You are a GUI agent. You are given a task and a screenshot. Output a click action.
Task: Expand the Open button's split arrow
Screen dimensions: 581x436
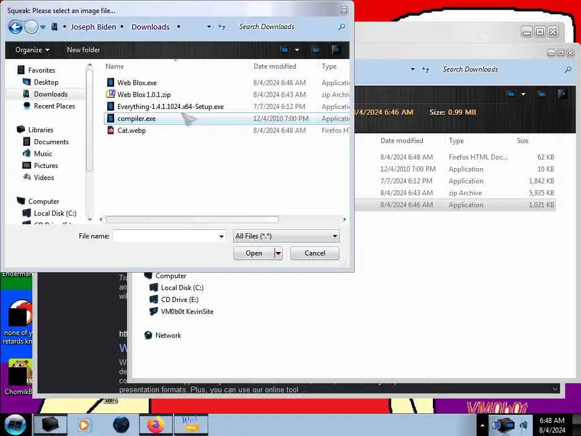(x=278, y=253)
